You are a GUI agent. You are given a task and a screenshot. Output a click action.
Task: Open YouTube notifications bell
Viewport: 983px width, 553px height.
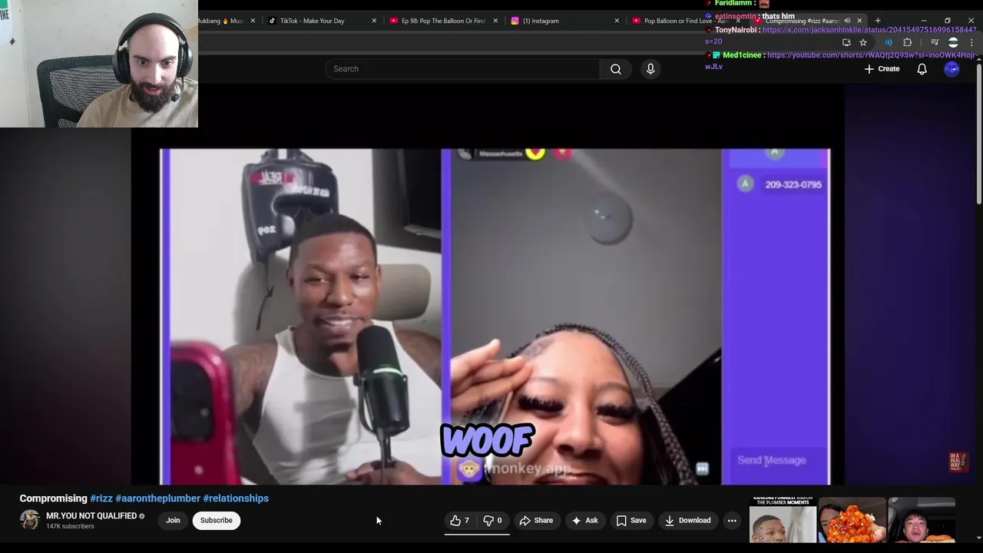pyautogui.click(x=922, y=69)
